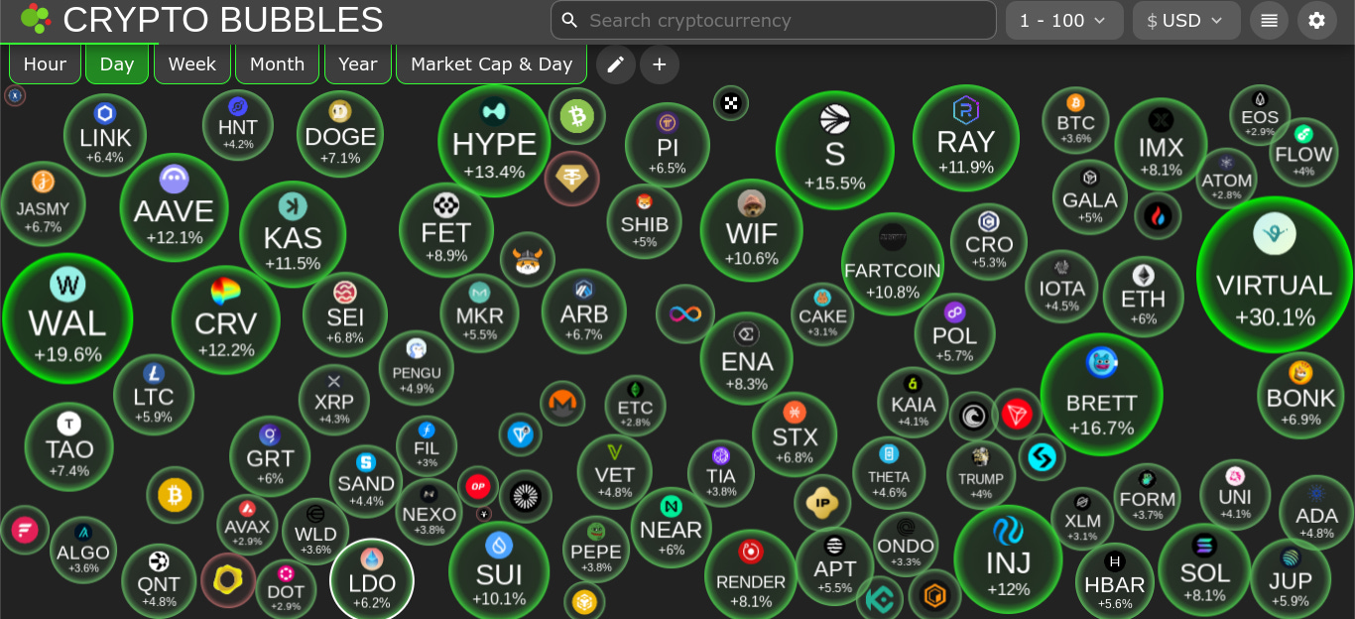Open the Sonic blue S bubble near TRUMP
Viewport: 1355px width, 619px height.
click(x=1043, y=457)
